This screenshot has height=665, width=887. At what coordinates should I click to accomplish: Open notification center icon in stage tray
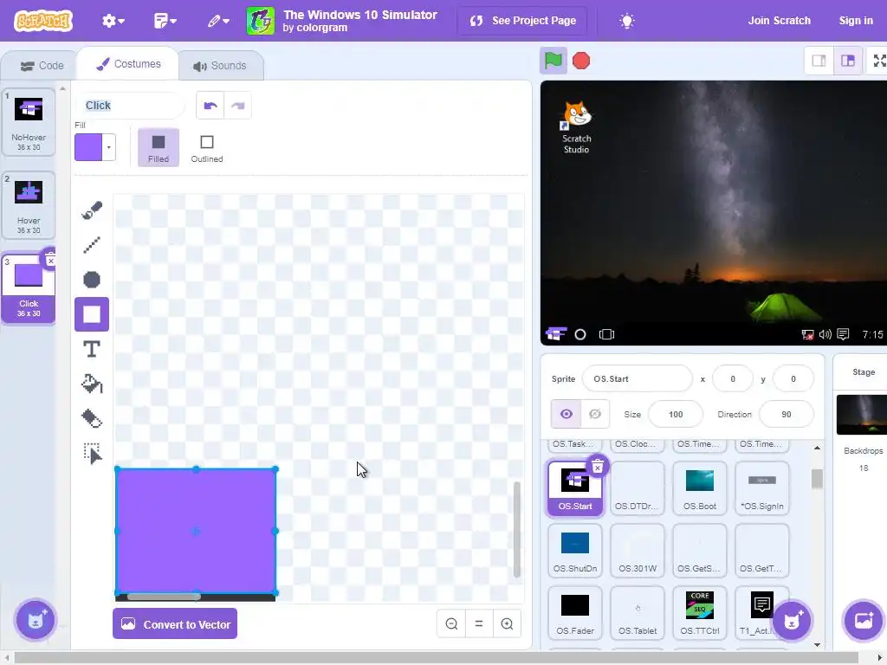click(843, 334)
